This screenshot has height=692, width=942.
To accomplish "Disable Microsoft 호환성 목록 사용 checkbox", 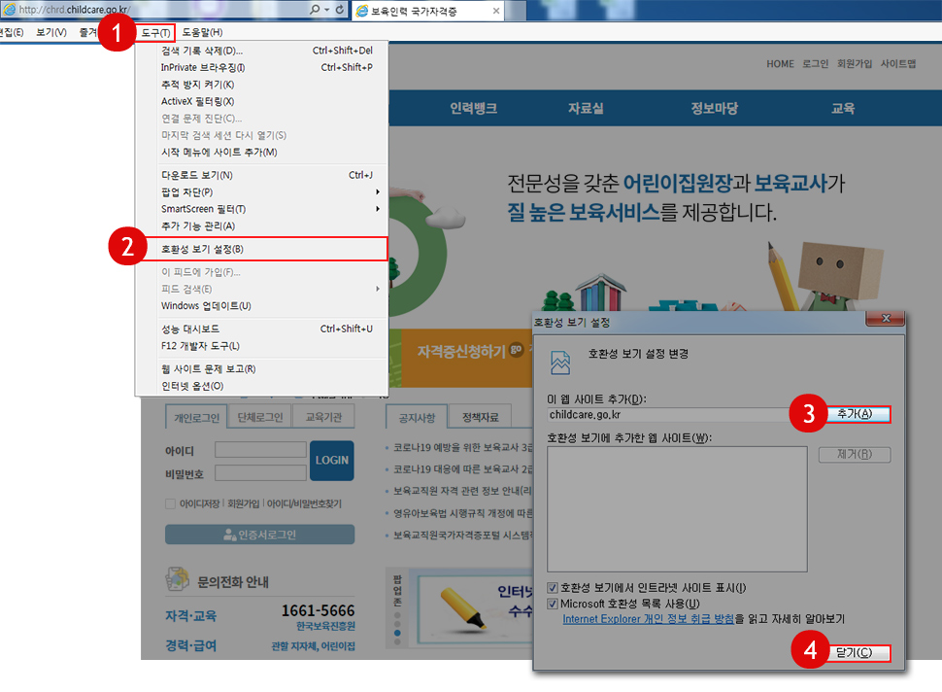I will [552, 604].
